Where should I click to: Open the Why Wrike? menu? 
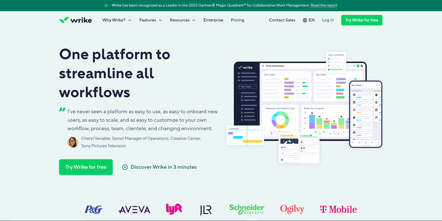(x=117, y=20)
